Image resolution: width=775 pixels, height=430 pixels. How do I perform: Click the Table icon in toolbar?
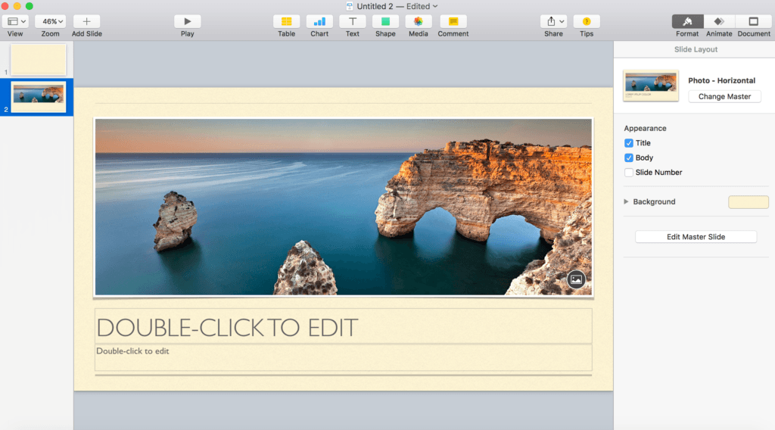pyautogui.click(x=286, y=22)
